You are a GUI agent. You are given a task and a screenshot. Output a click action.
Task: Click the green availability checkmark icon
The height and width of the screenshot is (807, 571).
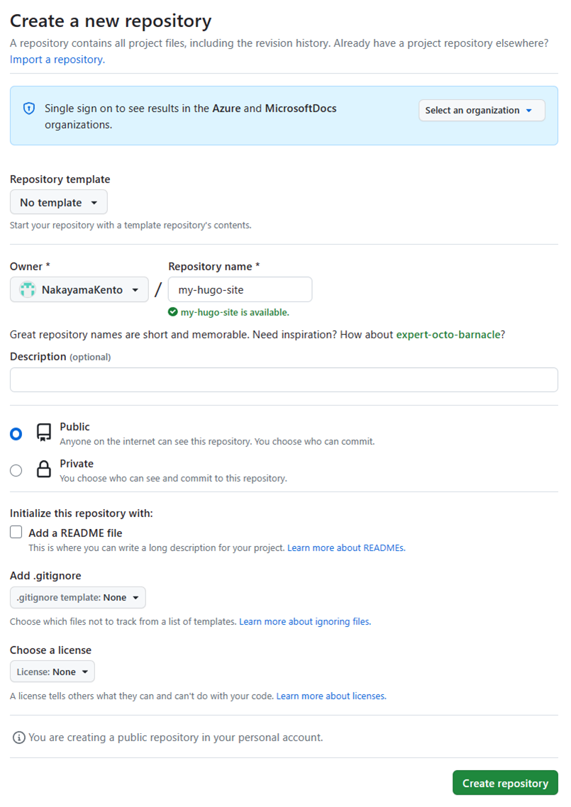(x=172, y=312)
